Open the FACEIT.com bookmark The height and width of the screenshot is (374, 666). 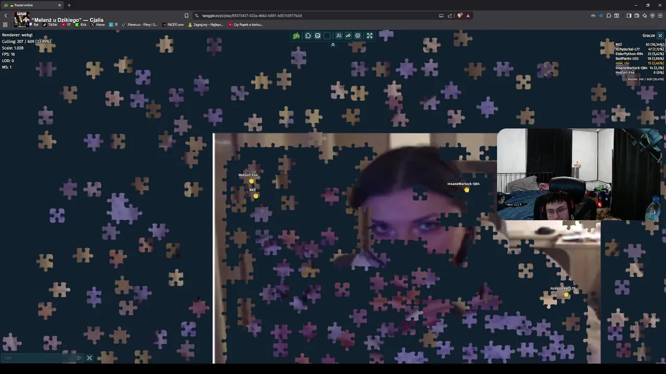pos(173,24)
